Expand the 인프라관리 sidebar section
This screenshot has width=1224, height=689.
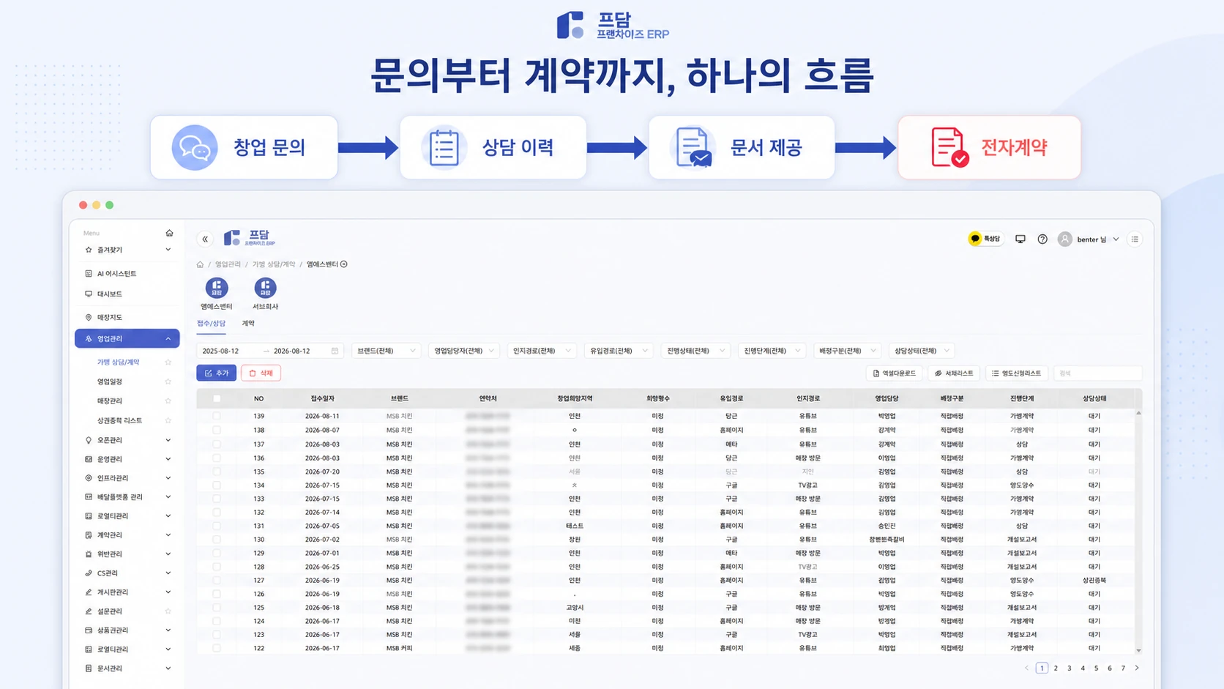click(x=168, y=478)
